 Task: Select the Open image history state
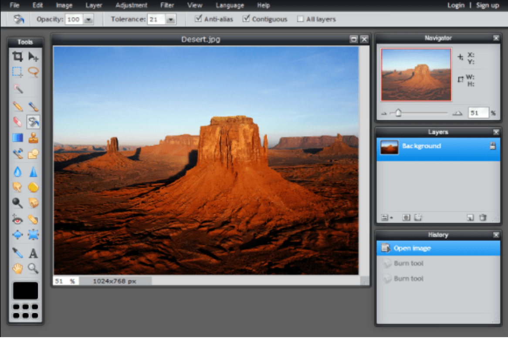438,248
